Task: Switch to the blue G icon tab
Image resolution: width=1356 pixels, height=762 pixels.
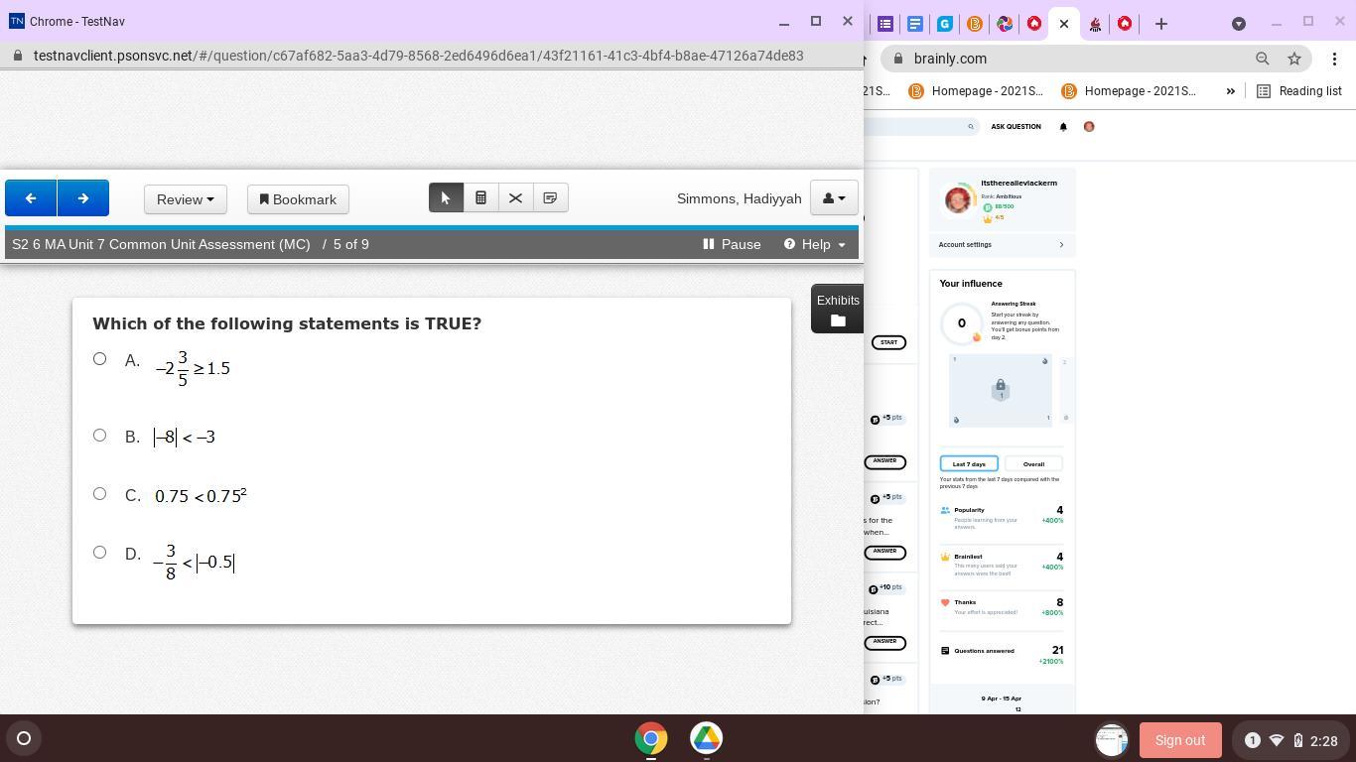Action: coord(945,24)
